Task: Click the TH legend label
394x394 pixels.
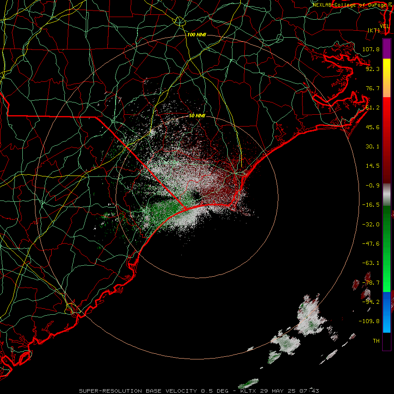Action: coord(376,341)
